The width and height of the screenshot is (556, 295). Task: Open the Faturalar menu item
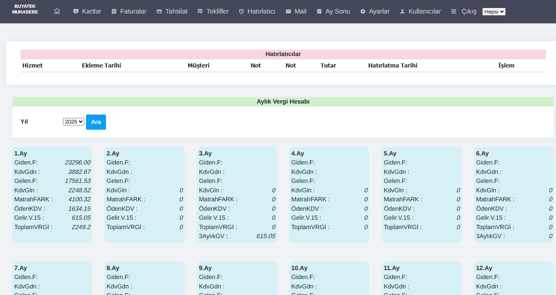pyautogui.click(x=133, y=11)
